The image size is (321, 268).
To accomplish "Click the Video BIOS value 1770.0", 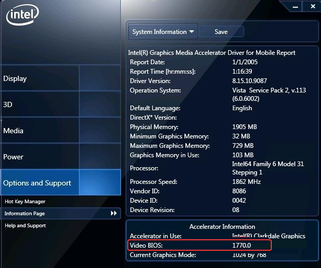I will tap(241, 245).
